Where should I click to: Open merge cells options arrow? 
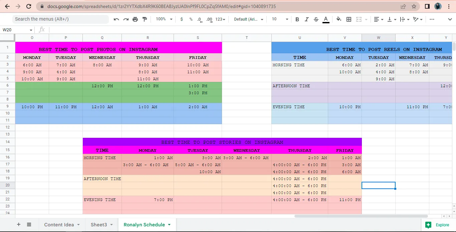pos(366,19)
